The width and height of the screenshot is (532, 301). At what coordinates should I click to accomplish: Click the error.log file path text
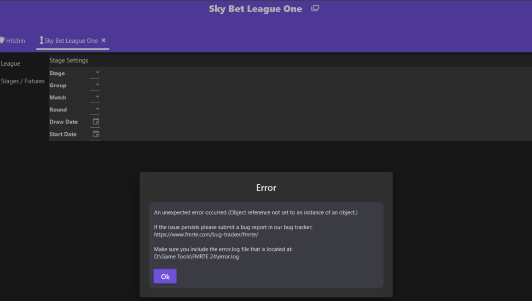point(197,256)
